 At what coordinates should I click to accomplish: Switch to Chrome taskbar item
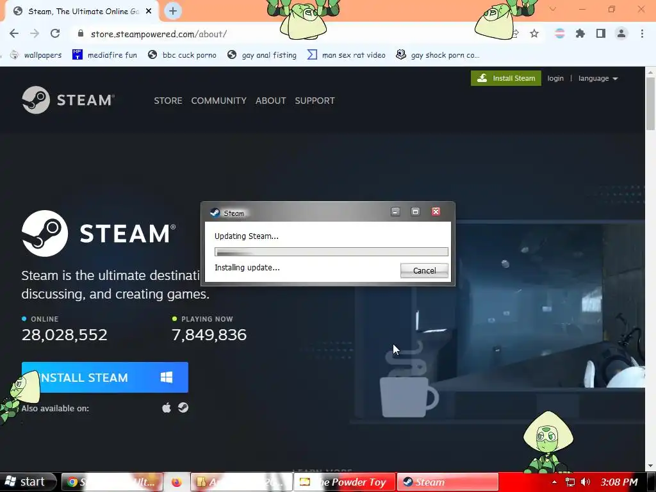point(112,482)
